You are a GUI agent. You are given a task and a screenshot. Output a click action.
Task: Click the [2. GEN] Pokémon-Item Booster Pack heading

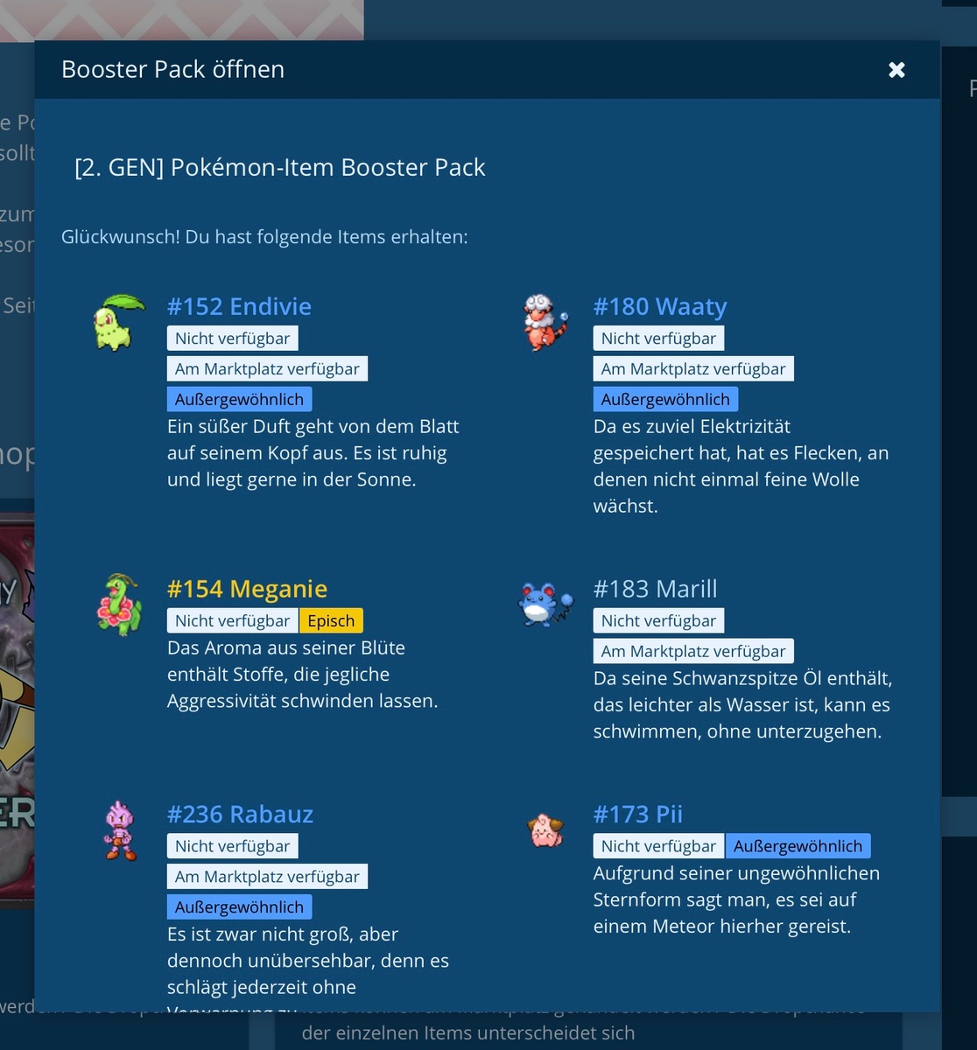click(x=280, y=168)
